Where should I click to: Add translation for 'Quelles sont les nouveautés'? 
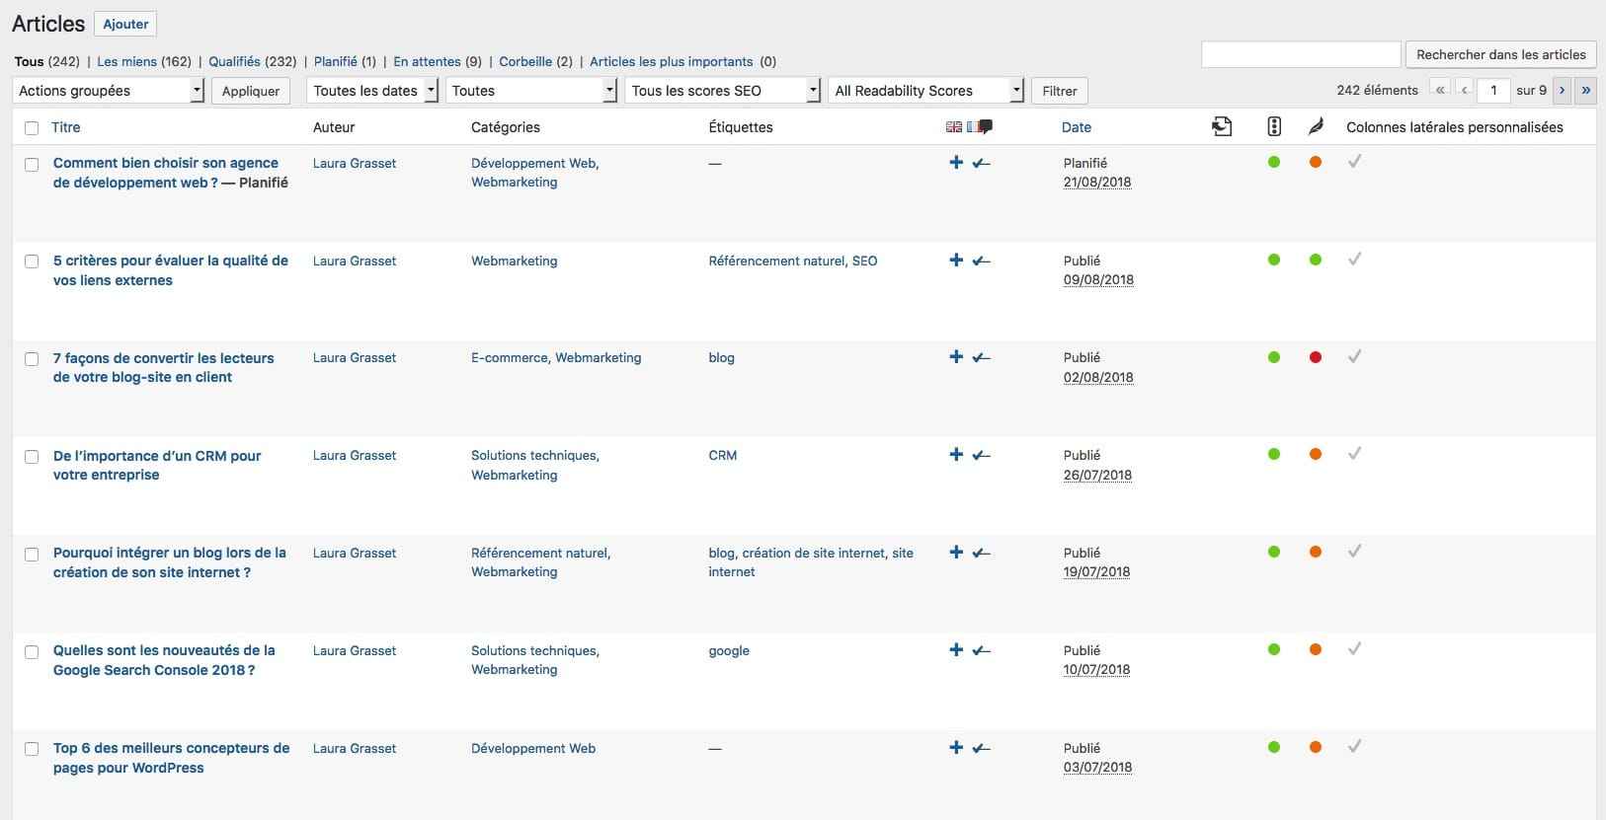[x=955, y=649]
